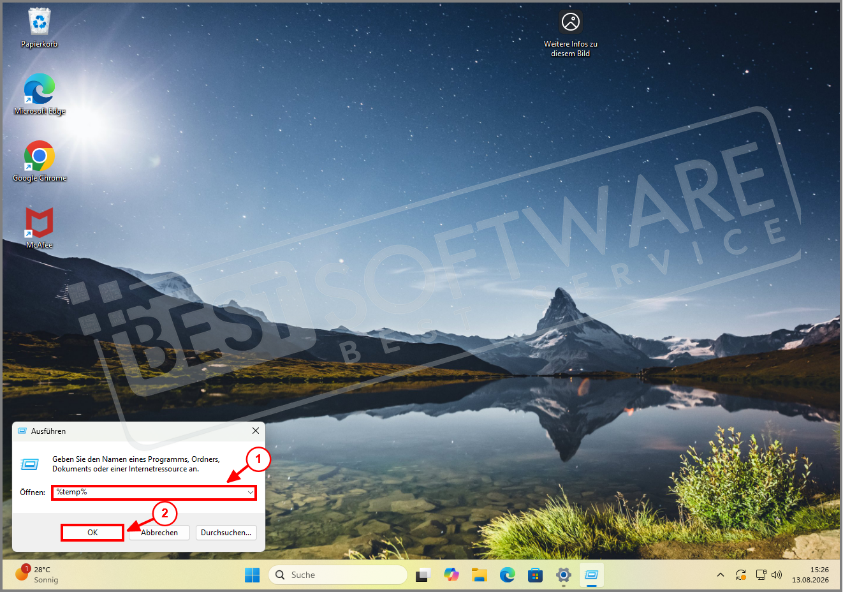Select the Microsoft Edge desktop shortcut
This screenshot has height=592, width=843.
coord(40,94)
